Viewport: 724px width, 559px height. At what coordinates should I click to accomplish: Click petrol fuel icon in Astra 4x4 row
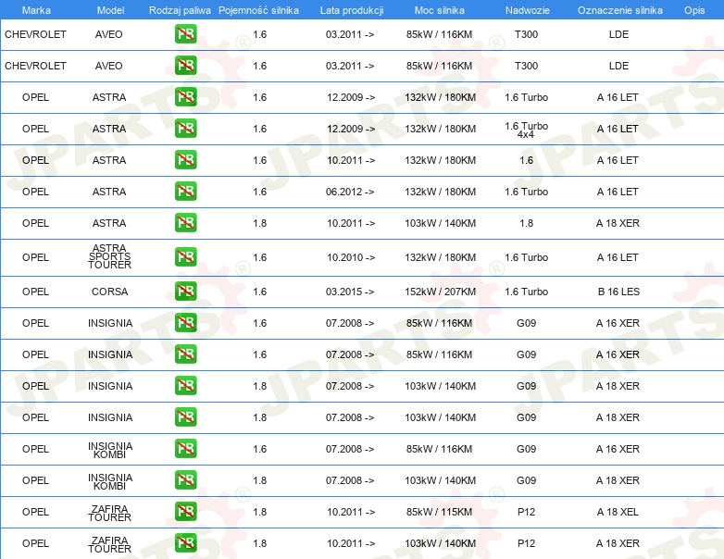tap(185, 129)
